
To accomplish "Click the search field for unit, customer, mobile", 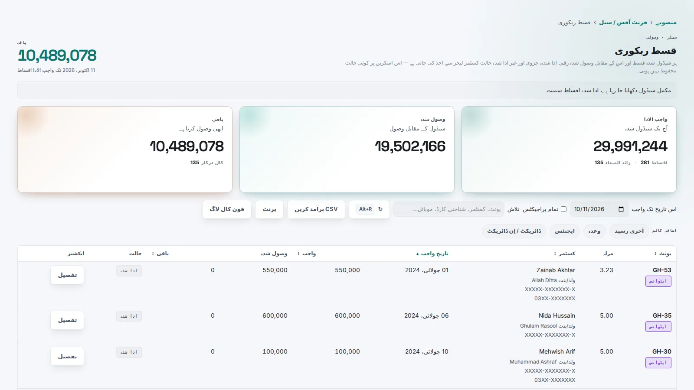I will 449,209.
